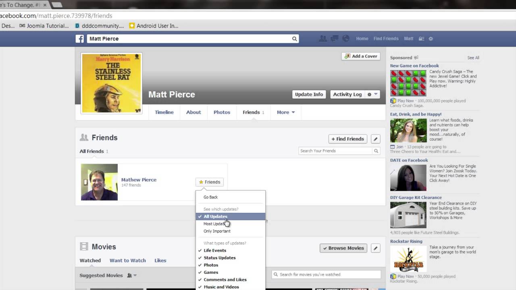Switch to Want to Watch movies tab
Viewport: 516px width, 290px height.
point(128,260)
